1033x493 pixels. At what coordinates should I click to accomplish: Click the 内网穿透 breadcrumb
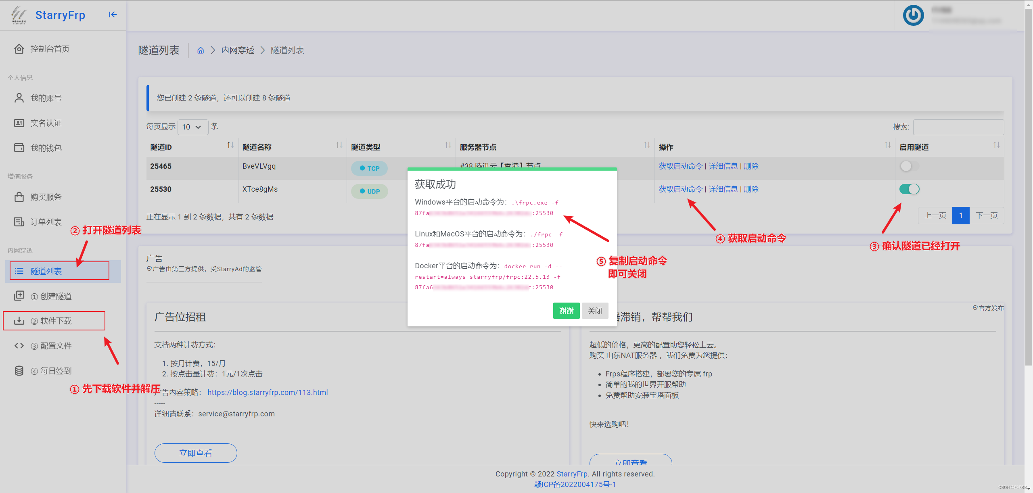pyautogui.click(x=238, y=50)
